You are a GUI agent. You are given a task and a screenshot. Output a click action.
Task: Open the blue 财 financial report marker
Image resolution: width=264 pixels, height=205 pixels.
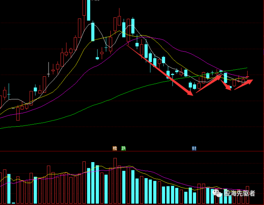pos(194,148)
